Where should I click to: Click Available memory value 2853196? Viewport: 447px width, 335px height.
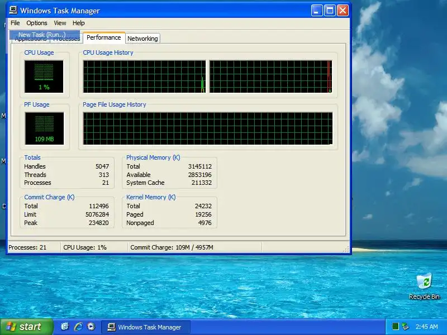(200, 175)
